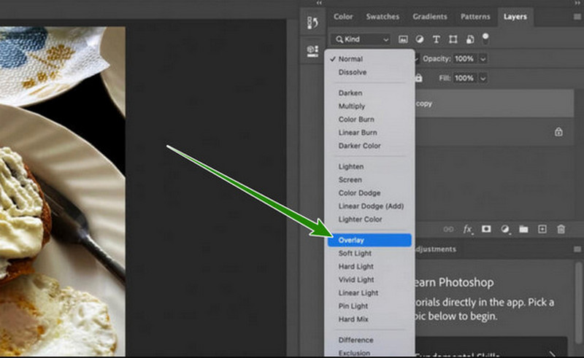Click the pixel layer filter icon

[403, 39]
